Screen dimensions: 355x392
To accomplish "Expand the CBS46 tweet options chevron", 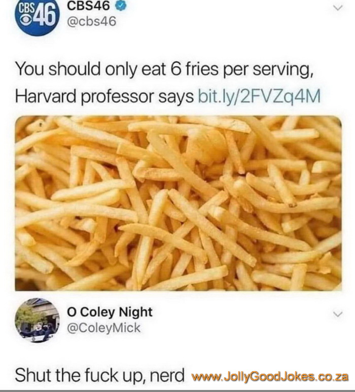I will [x=338, y=8].
